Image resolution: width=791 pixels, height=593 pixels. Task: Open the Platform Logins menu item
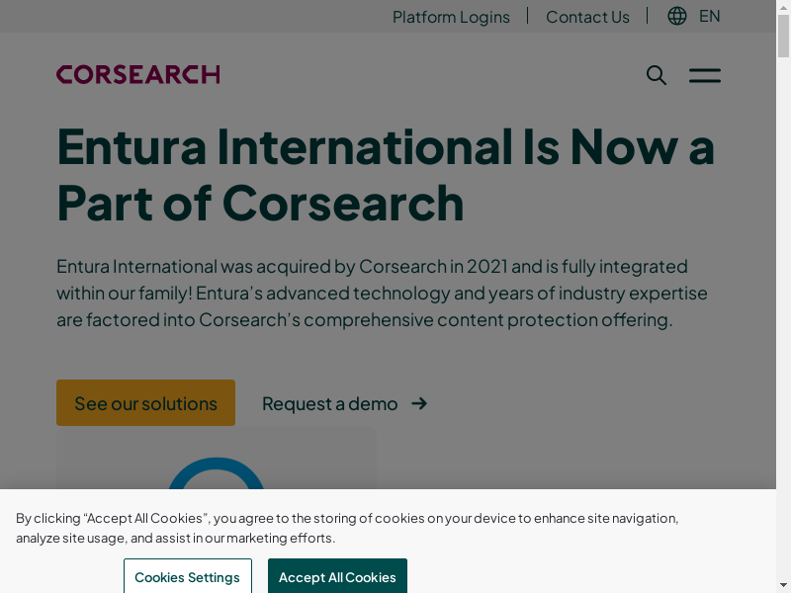click(451, 17)
